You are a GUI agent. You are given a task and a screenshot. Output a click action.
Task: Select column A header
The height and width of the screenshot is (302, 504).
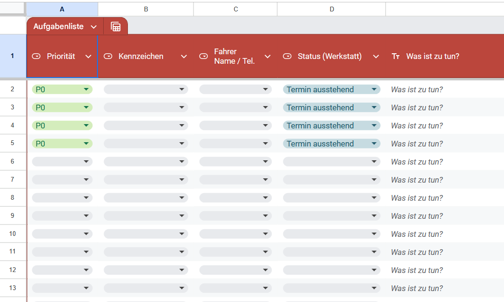(62, 10)
